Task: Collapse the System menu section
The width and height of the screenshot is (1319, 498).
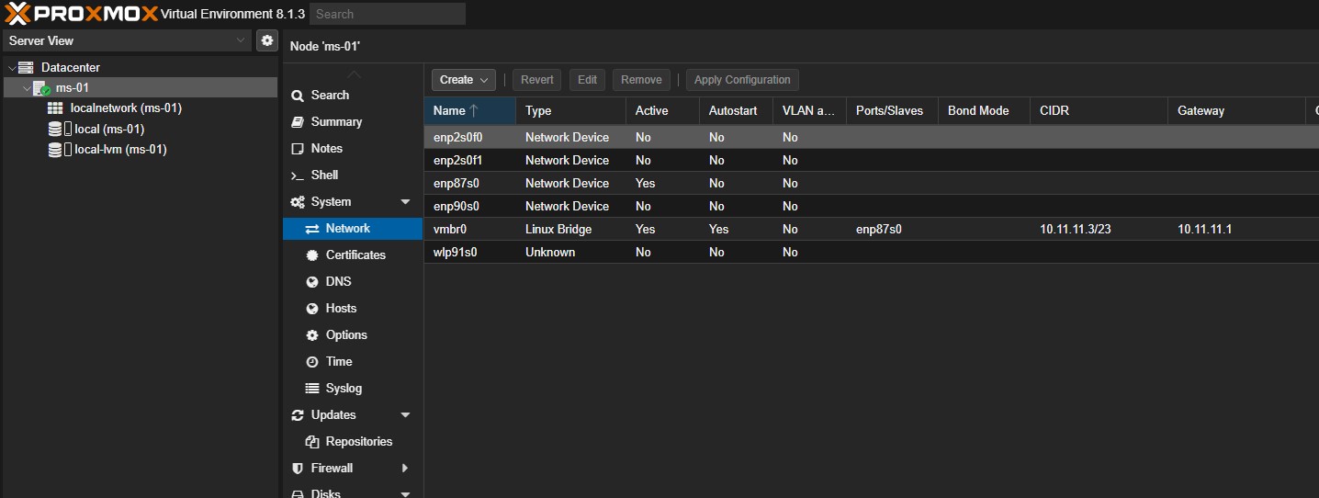Action: [405, 202]
